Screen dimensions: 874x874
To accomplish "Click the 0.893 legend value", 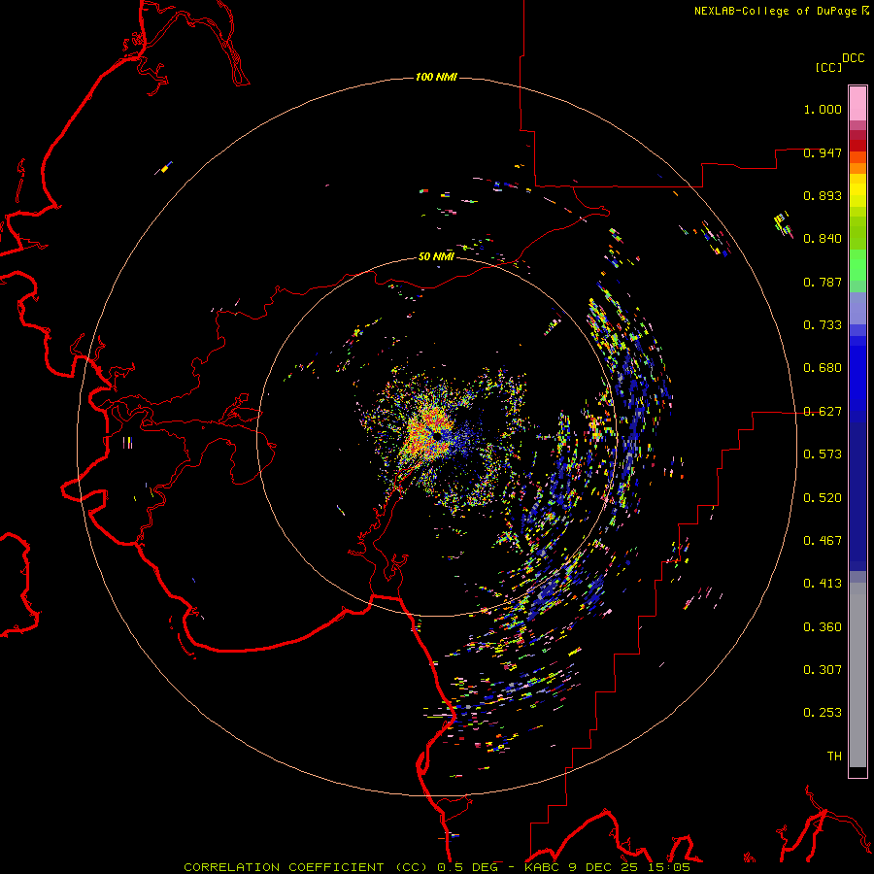I will coord(823,195).
